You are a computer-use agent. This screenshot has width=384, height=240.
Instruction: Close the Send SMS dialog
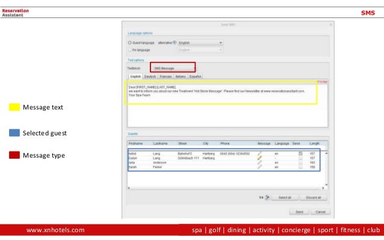pos(330,25)
